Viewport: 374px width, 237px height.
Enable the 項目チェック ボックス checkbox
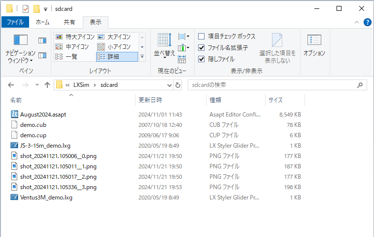(x=202, y=37)
